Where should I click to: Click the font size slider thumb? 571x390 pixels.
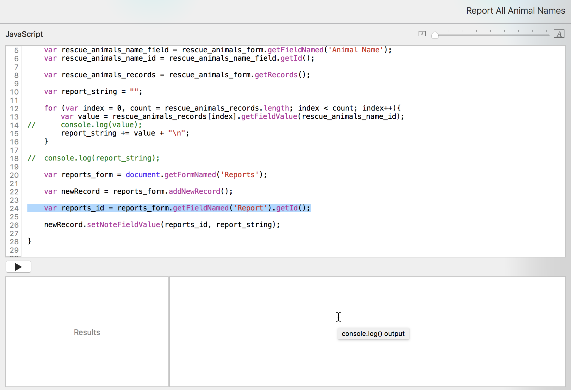click(x=435, y=34)
